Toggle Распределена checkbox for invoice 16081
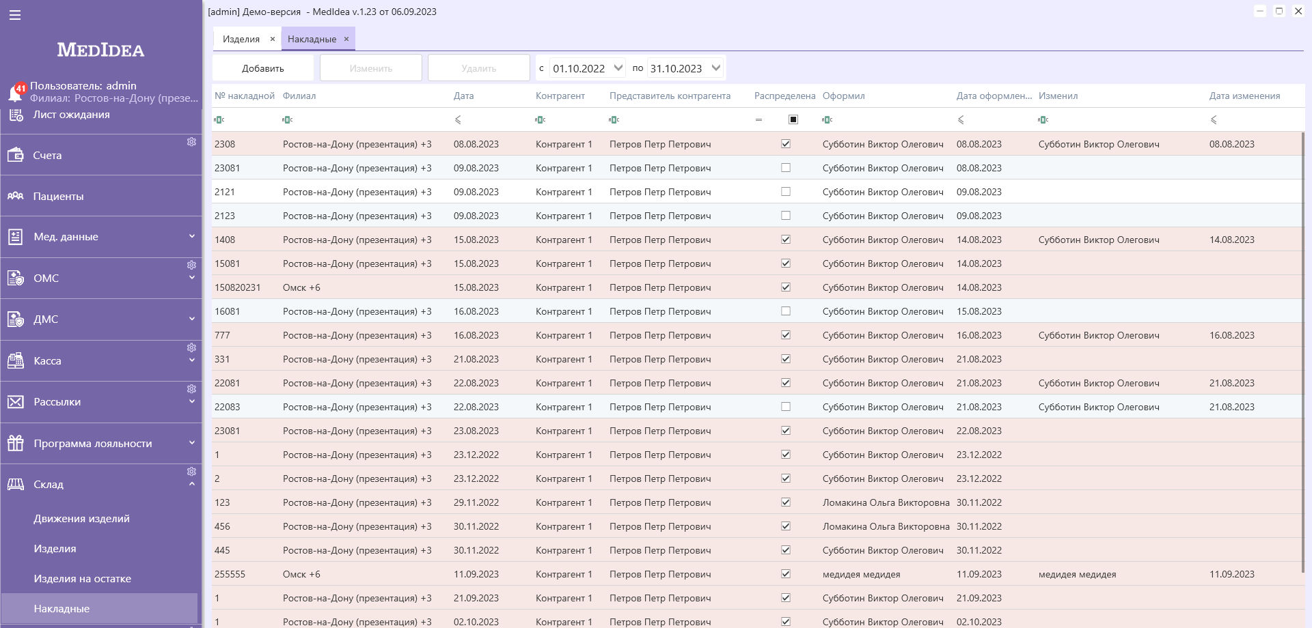Screen dimensions: 1312x628 coord(786,311)
